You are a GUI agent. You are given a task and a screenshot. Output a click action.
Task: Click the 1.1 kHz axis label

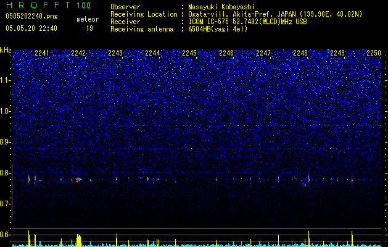point(6,80)
